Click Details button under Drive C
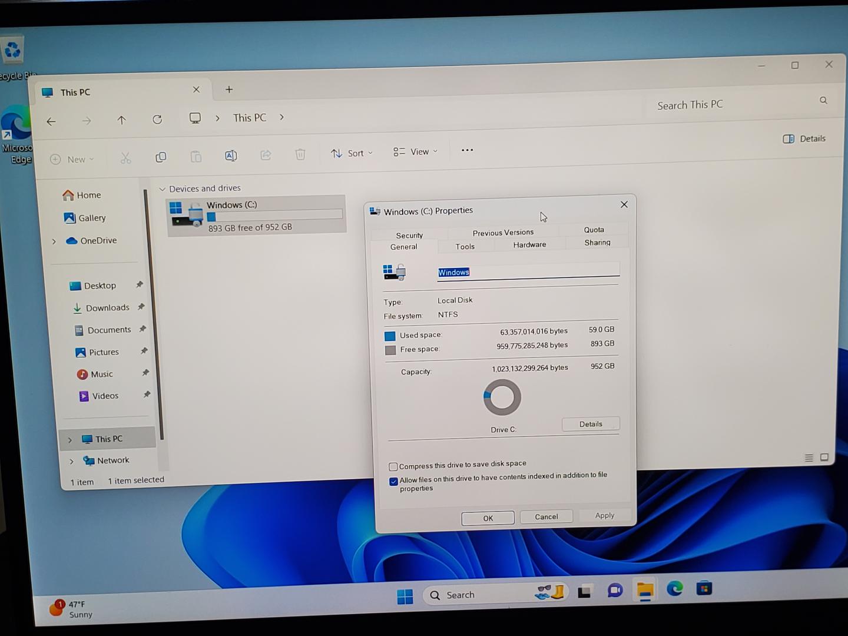The width and height of the screenshot is (848, 636). pos(591,424)
